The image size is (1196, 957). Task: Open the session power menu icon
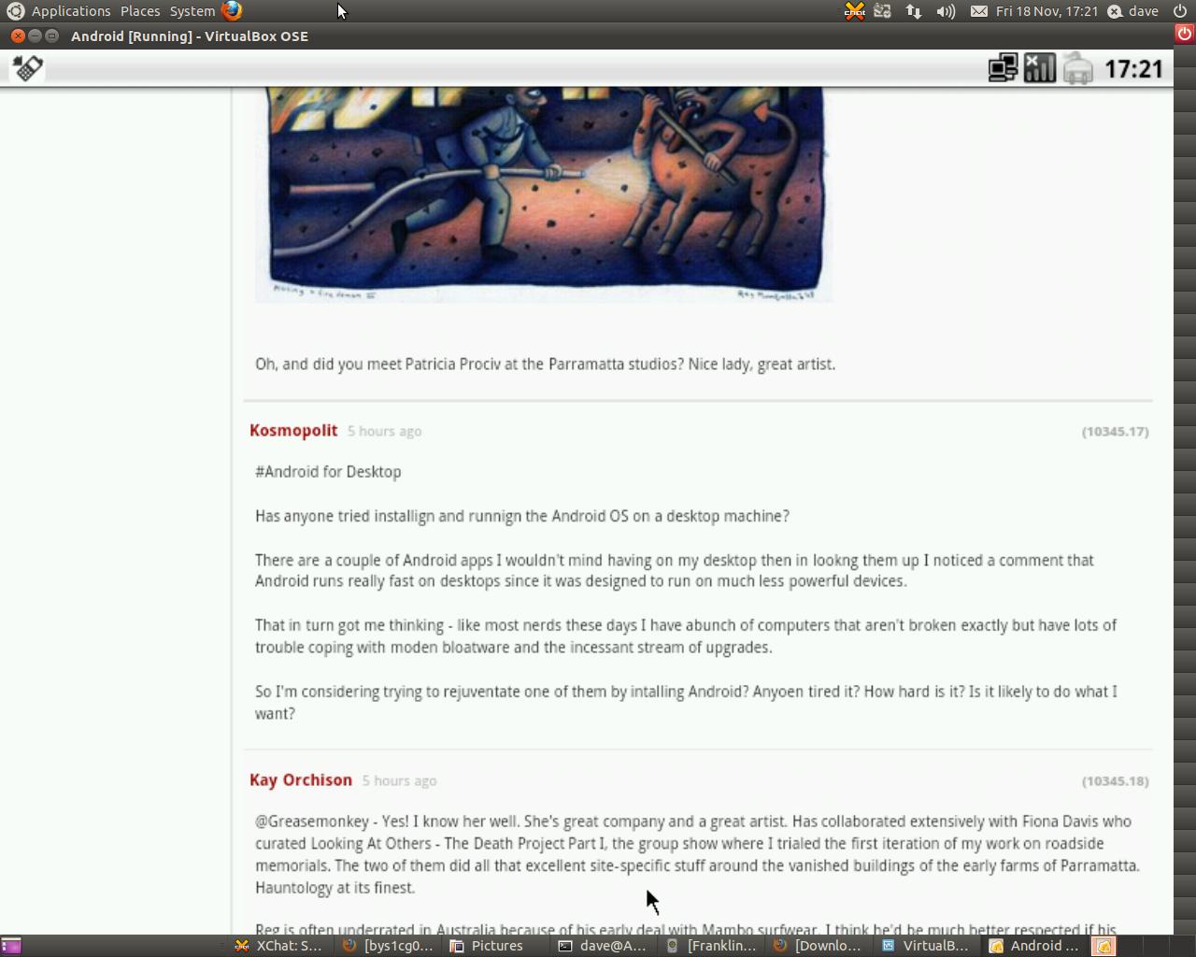tap(1180, 11)
